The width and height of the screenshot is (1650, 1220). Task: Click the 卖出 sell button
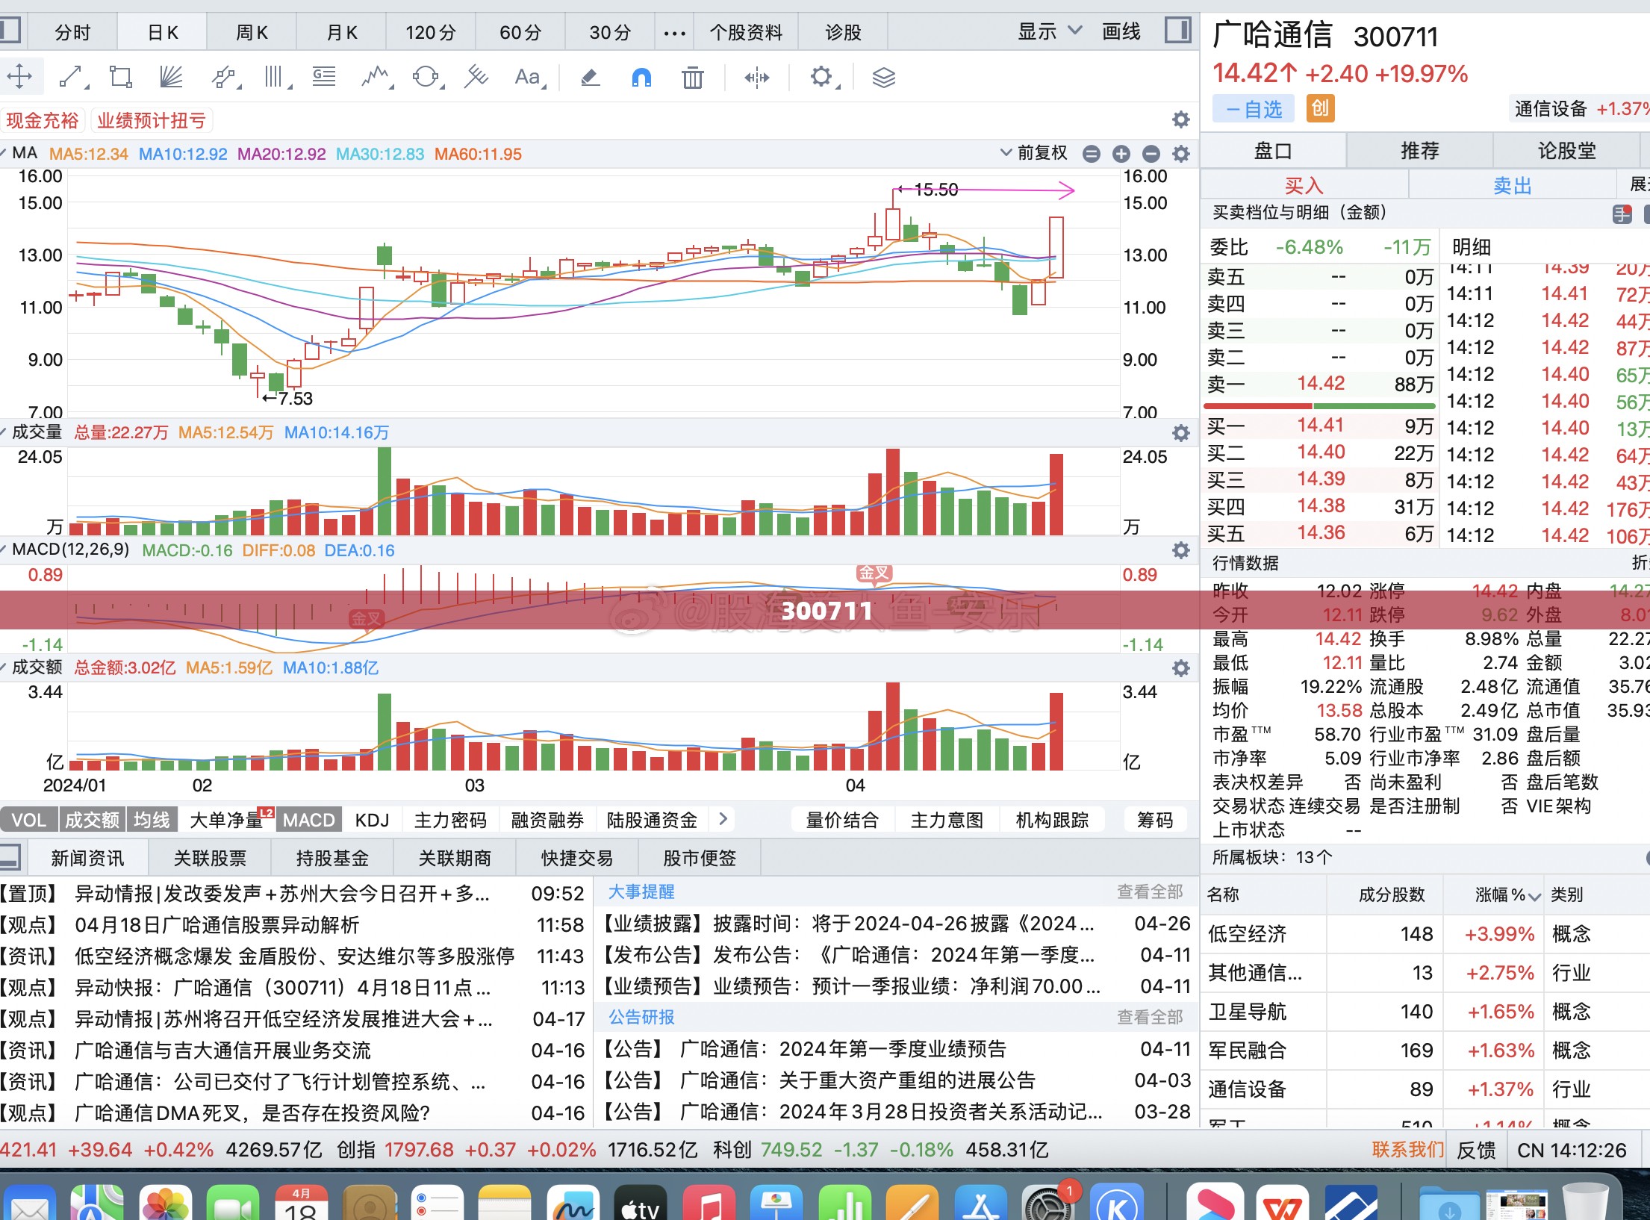(1512, 185)
